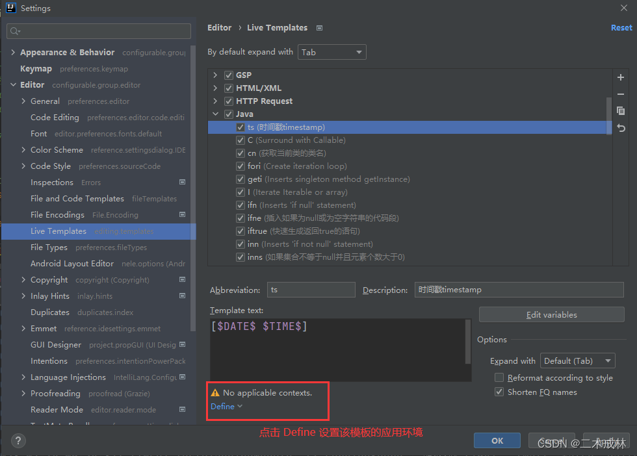This screenshot has width=637, height=456.
Task: Click the template text editor area
Action: [x=337, y=349]
